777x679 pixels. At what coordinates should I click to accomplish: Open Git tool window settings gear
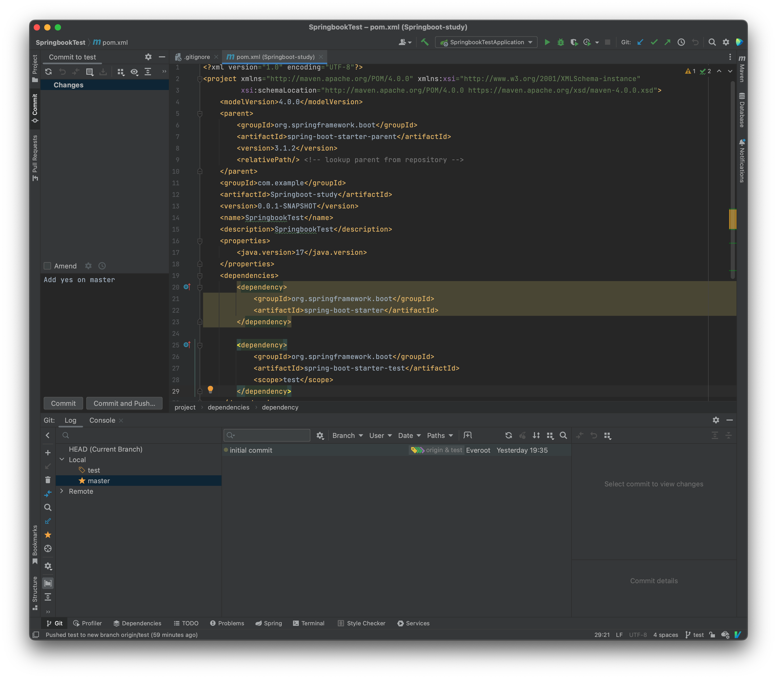click(x=716, y=420)
